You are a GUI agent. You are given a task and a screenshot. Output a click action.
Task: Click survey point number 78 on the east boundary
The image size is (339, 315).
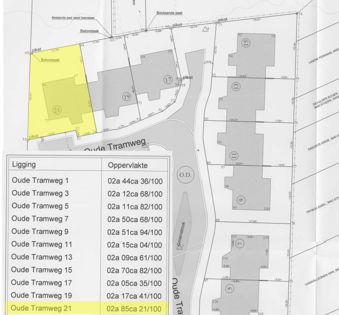click(293, 224)
